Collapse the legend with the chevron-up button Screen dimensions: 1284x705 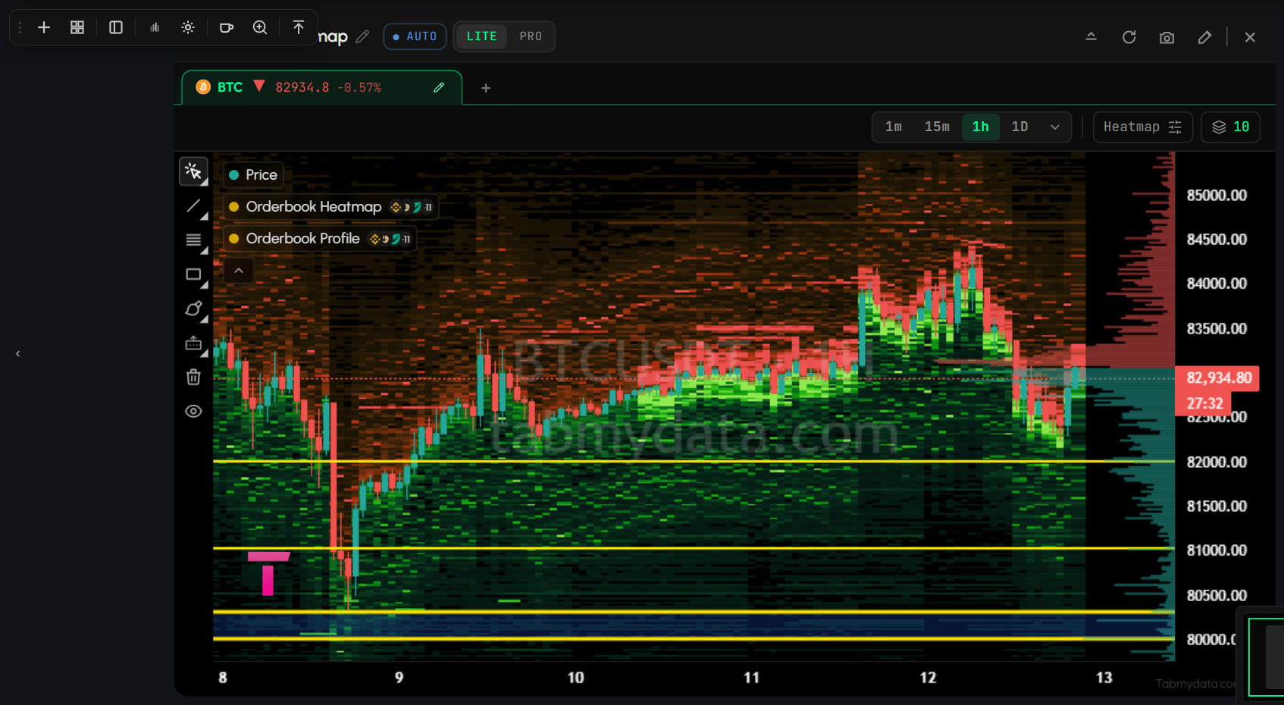pyautogui.click(x=239, y=271)
